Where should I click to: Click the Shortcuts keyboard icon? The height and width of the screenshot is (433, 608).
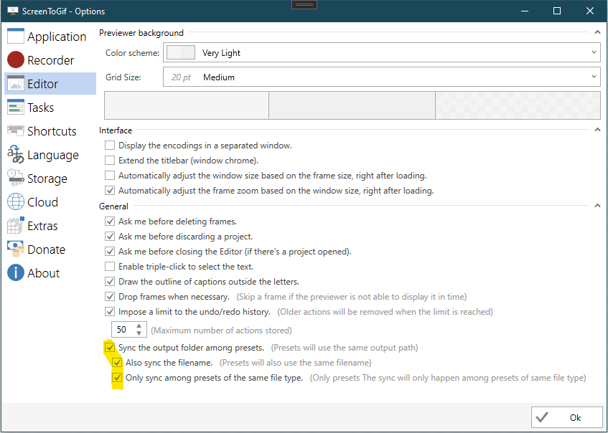click(16, 130)
